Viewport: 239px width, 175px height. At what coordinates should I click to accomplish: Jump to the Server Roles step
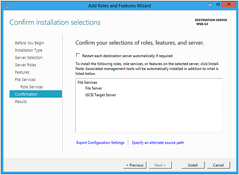(x=25, y=65)
